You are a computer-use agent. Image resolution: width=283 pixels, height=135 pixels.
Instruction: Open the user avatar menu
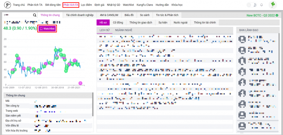click(x=273, y=5)
